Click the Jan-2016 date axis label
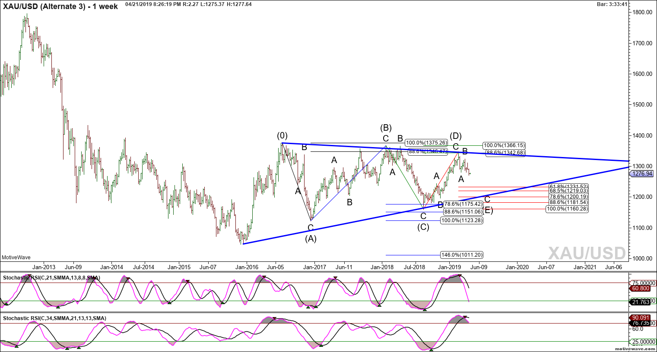 247,267
